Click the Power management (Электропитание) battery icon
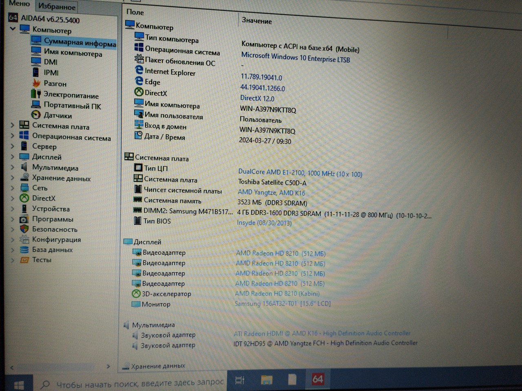Screen dimensions: 522x391 coord(36,94)
